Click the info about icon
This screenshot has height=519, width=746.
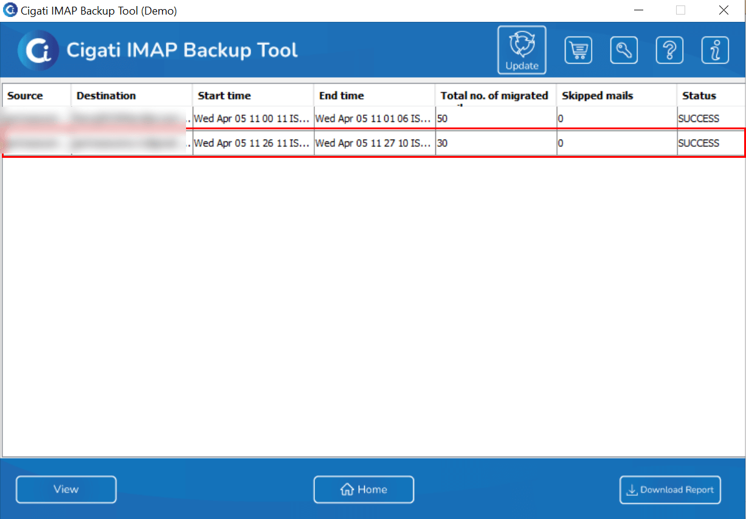click(715, 50)
